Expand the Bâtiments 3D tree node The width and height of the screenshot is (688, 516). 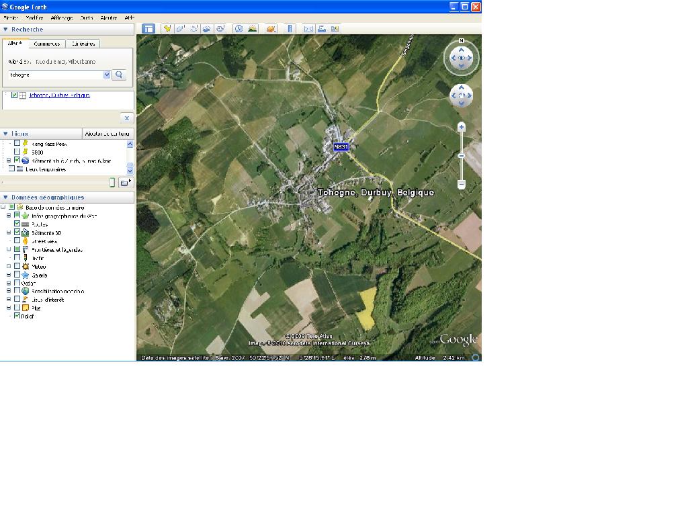9,232
